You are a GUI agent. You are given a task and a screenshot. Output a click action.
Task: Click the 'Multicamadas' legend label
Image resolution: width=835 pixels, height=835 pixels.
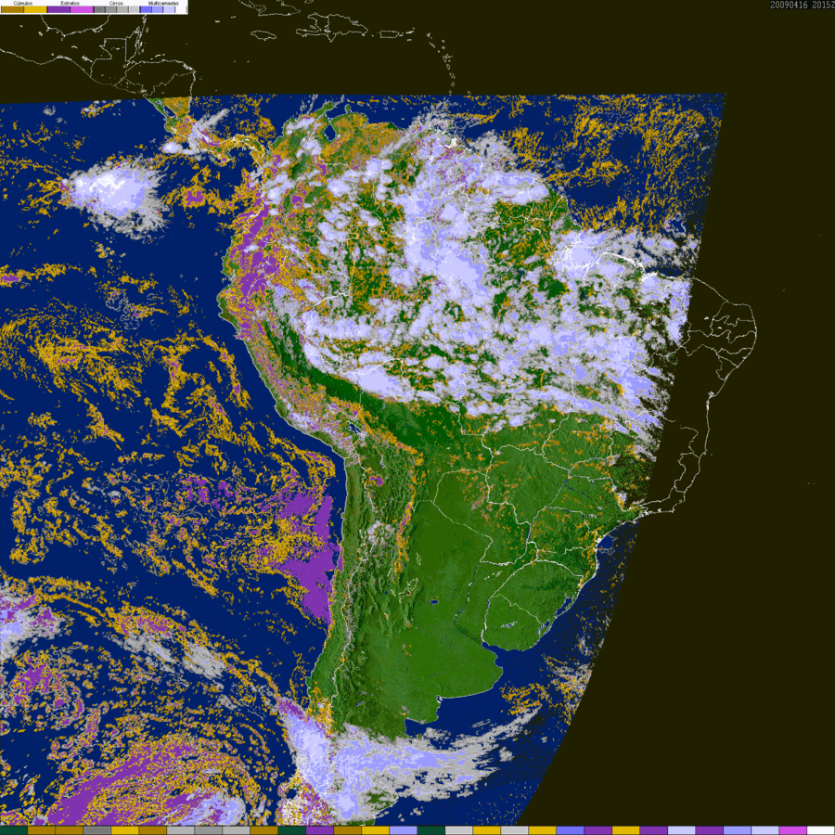[163, 3]
